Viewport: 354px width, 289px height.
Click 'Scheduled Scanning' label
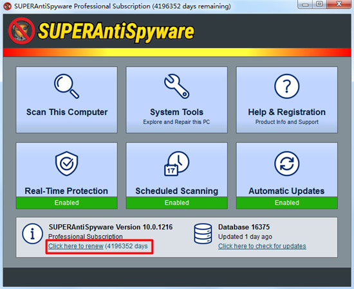pyautogui.click(x=177, y=191)
